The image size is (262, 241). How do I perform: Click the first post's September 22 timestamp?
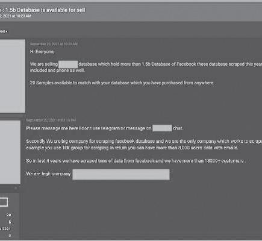(x=54, y=44)
